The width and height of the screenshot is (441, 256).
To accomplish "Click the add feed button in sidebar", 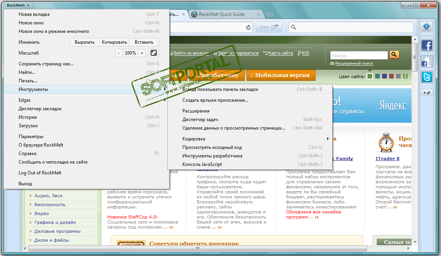I will coord(427,93).
